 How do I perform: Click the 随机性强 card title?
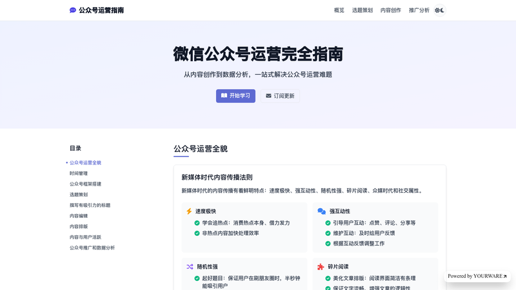point(207,267)
